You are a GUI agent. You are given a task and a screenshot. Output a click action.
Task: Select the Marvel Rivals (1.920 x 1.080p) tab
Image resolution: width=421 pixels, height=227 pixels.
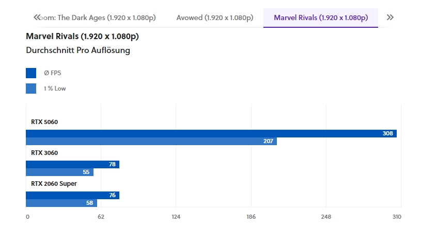(x=321, y=18)
